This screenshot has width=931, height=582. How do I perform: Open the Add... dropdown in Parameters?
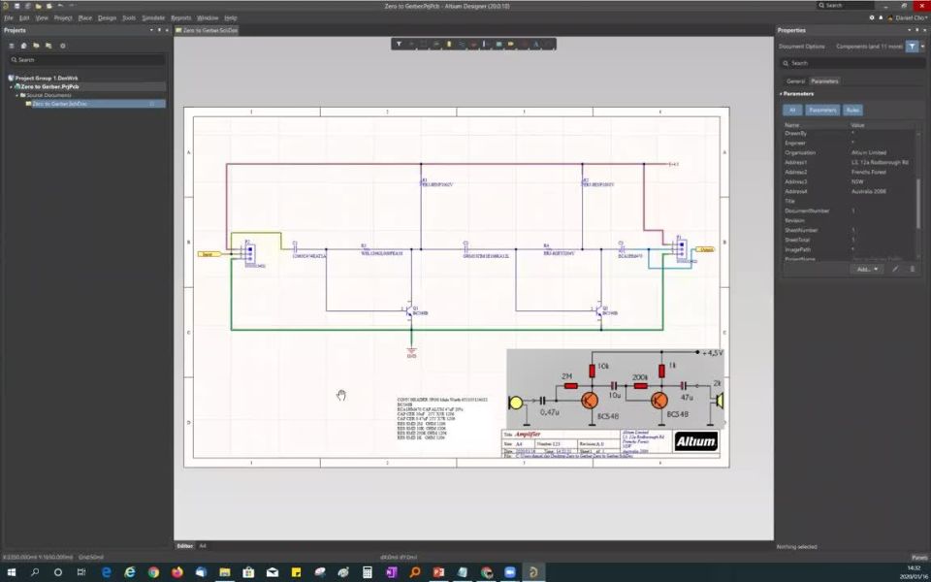pos(865,269)
